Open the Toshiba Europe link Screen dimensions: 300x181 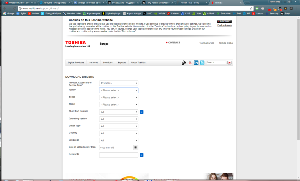(x=207, y=43)
